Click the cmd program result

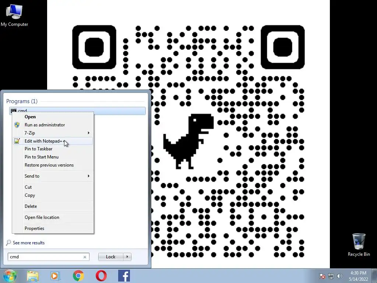click(x=77, y=111)
